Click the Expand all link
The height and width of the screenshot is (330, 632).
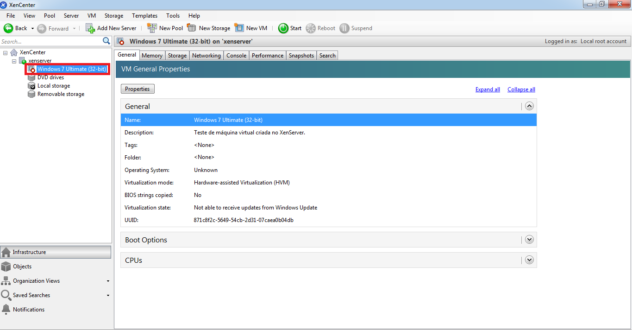coord(488,89)
